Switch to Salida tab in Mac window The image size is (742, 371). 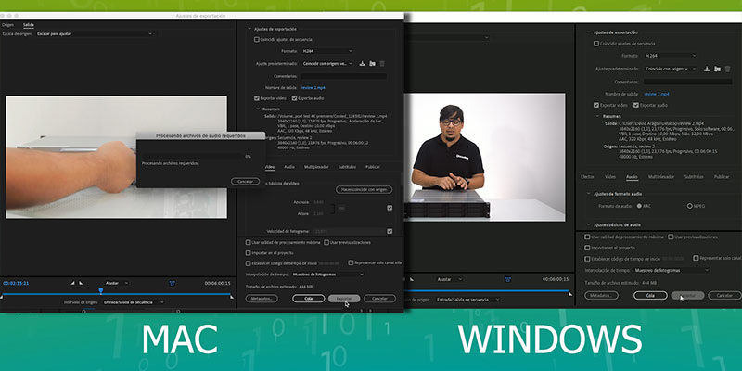click(29, 25)
